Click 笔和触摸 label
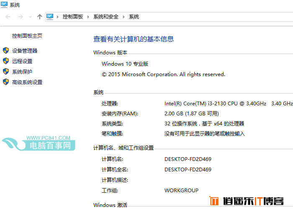 point(112,134)
